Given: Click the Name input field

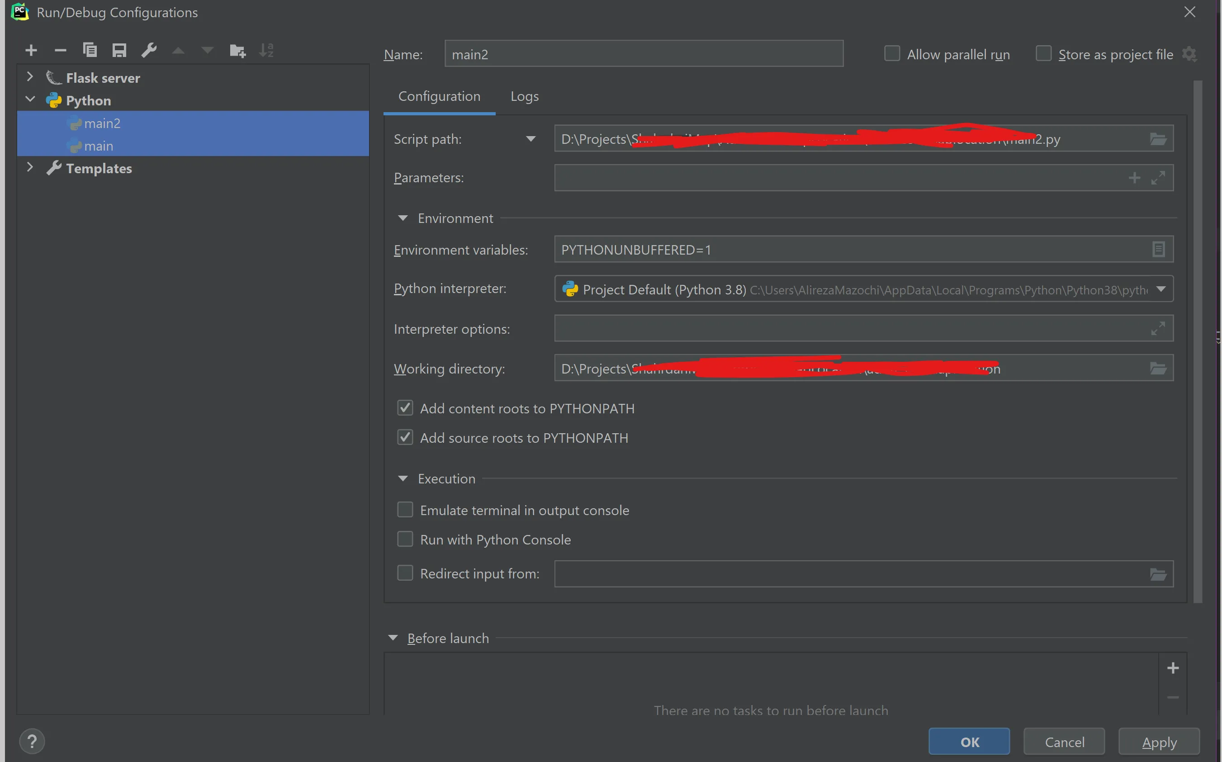Looking at the screenshot, I should pos(643,54).
